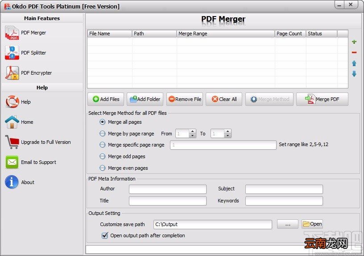This screenshot has height=256, width=364.
Task: Click the Status column header
Action: (322, 34)
